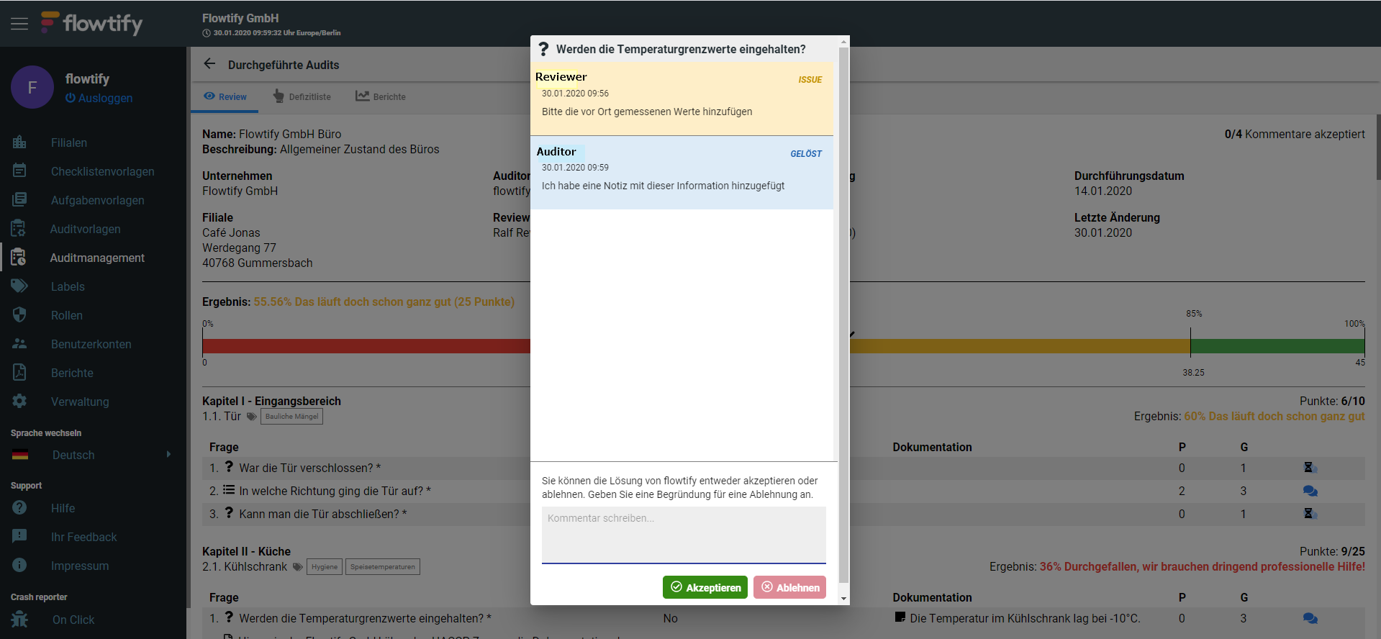Click comment icon on the Temperaturgrenzwerte row
Image resolution: width=1381 pixels, height=639 pixels.
1310,618
